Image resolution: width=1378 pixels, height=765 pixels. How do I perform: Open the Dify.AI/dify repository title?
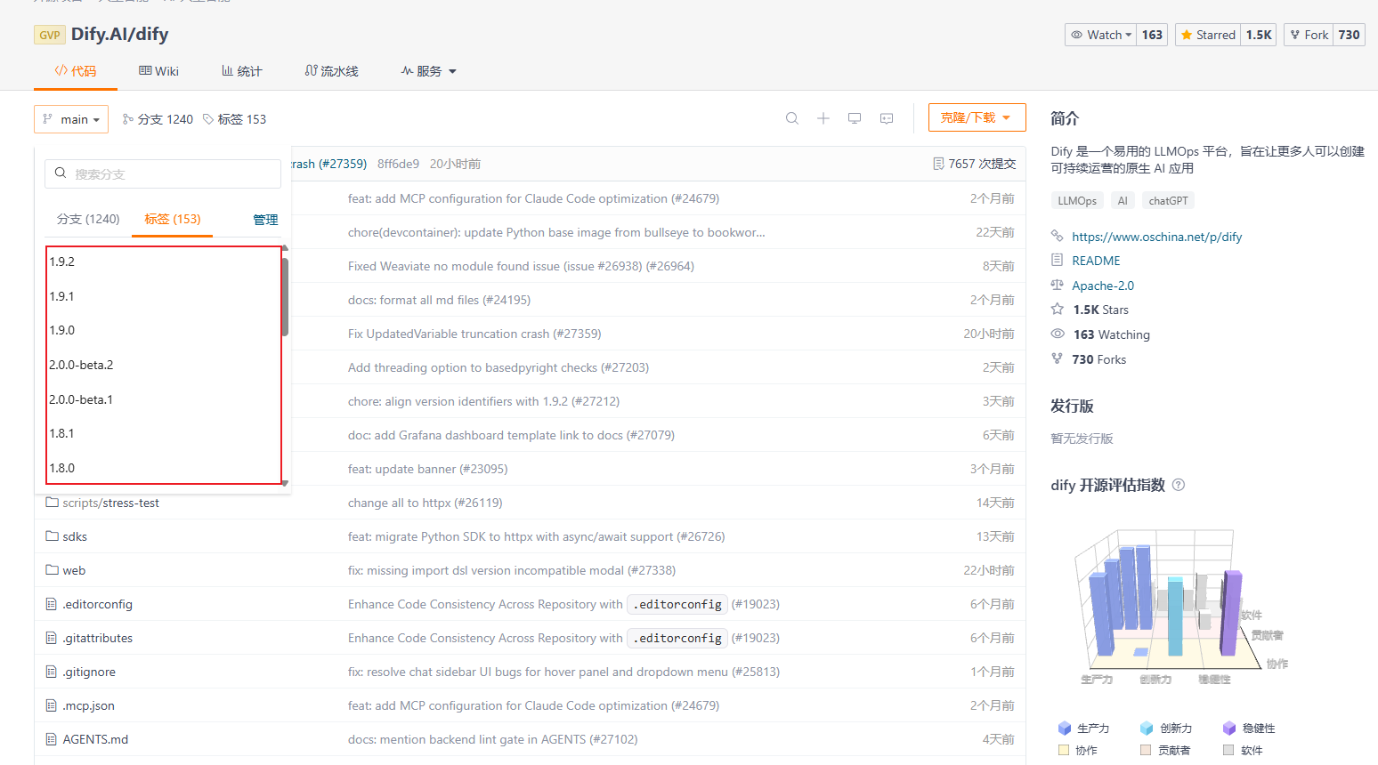(119, 34)
